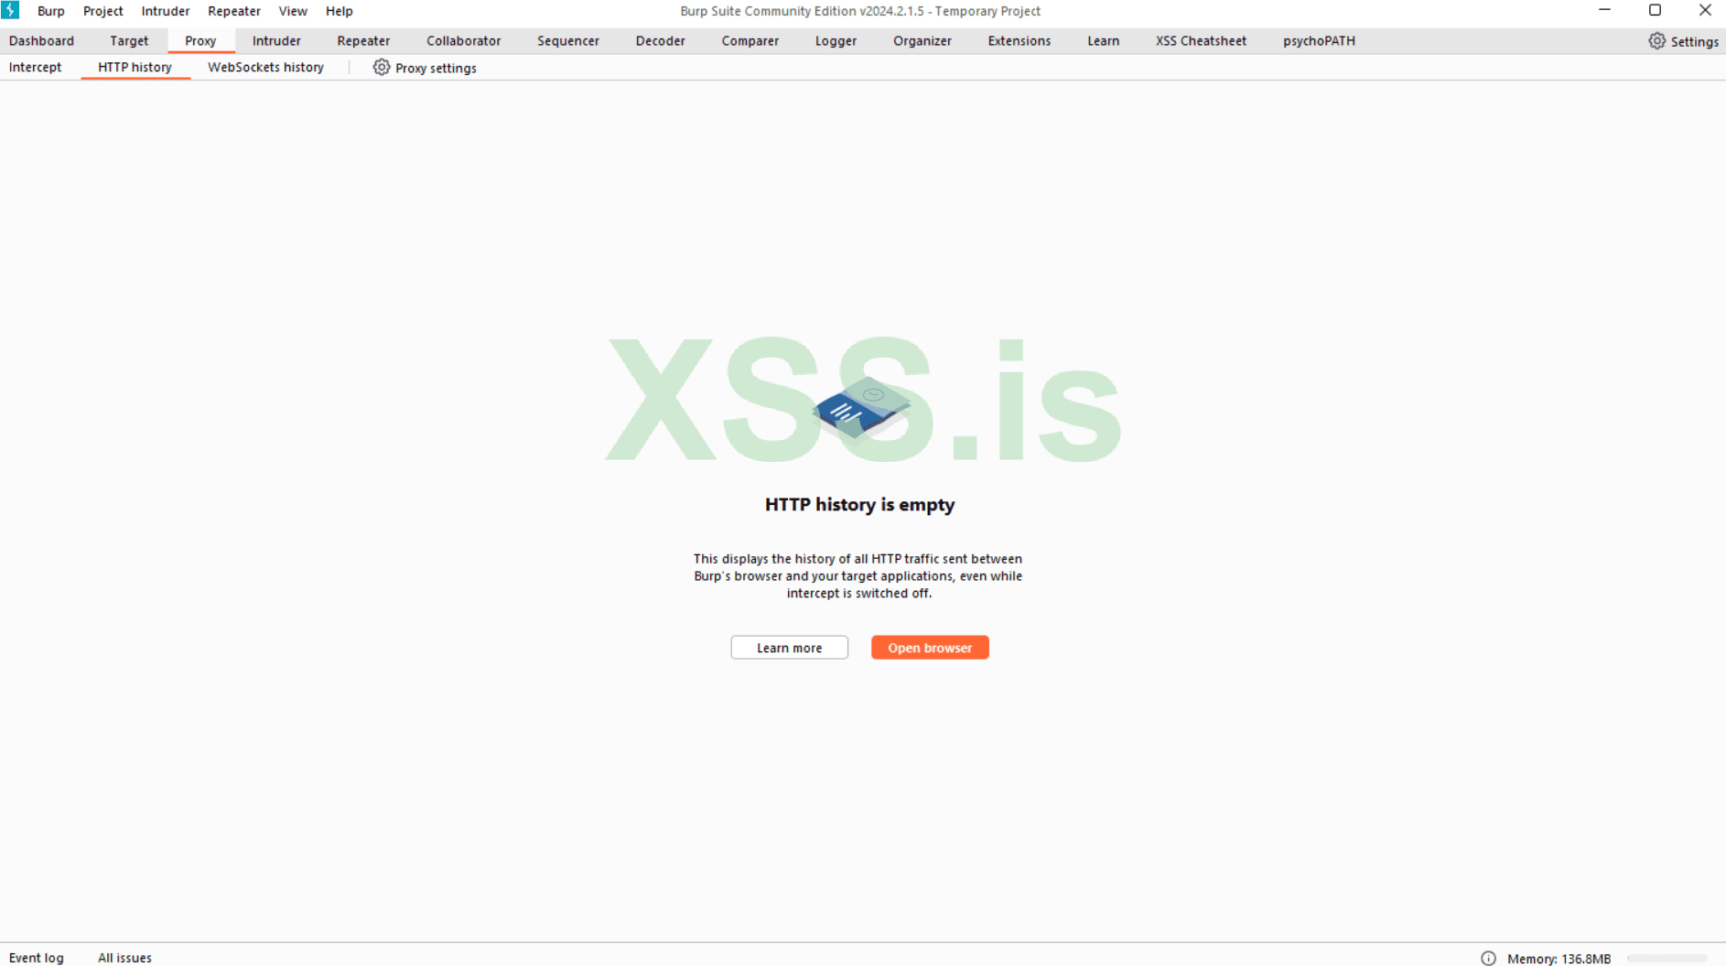Image resolution: width=1726 pixels, height=966 pixels.
Task: Go to the Learn tab
Action: tap(1104, 41)
